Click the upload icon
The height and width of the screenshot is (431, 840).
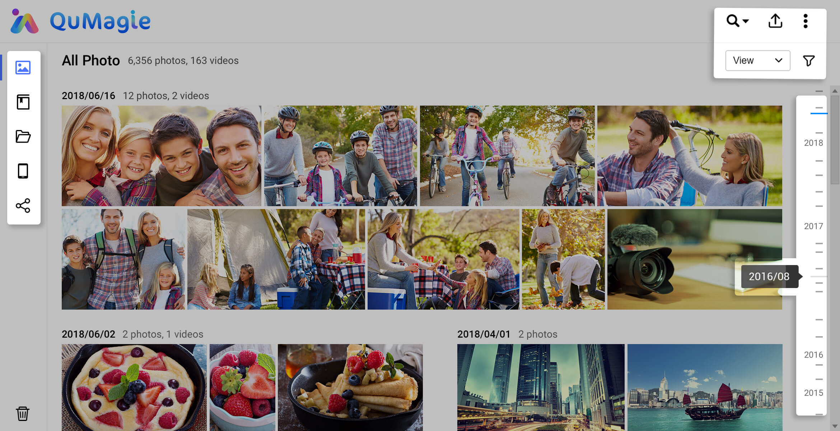[x=775, y=21]
